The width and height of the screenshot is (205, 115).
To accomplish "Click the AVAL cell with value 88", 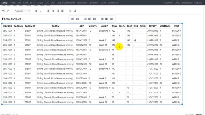I will pyautogui.click(x=114, y=55).
